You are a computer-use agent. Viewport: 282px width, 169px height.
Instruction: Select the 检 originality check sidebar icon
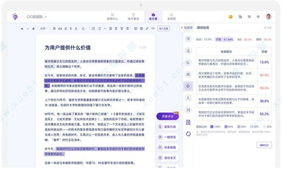(188, 86)
